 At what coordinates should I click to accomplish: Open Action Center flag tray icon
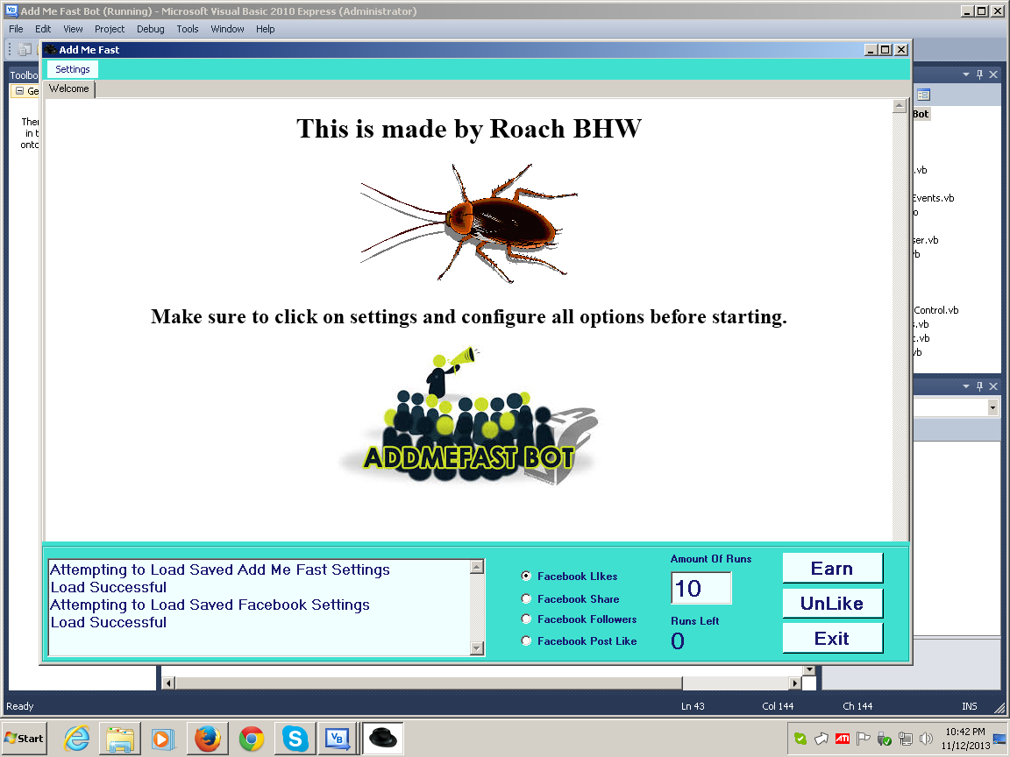coord(863,739)
